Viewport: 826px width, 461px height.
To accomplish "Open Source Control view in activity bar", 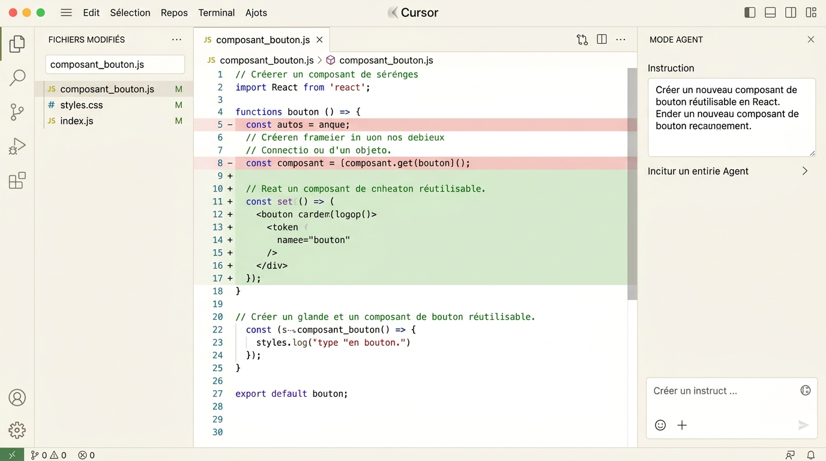I will [x=17, y=112].
